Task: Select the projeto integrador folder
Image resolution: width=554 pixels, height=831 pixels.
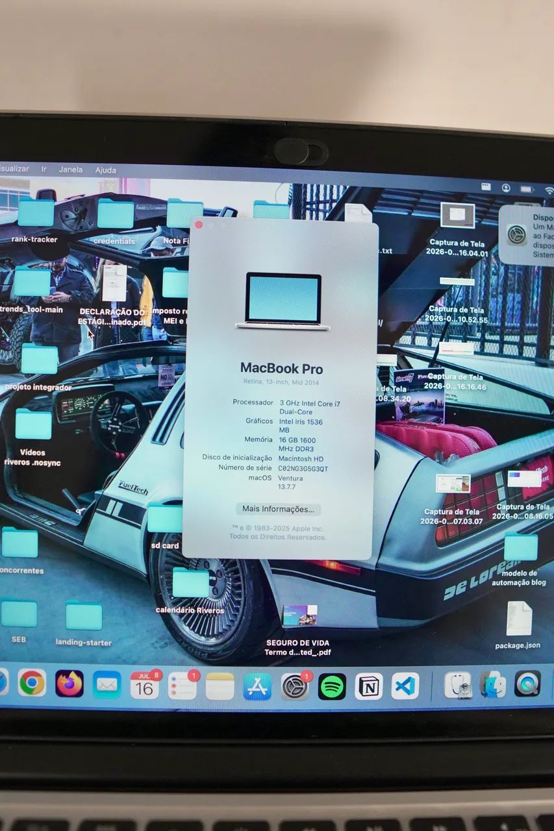Action: click(x=39, y=359)
